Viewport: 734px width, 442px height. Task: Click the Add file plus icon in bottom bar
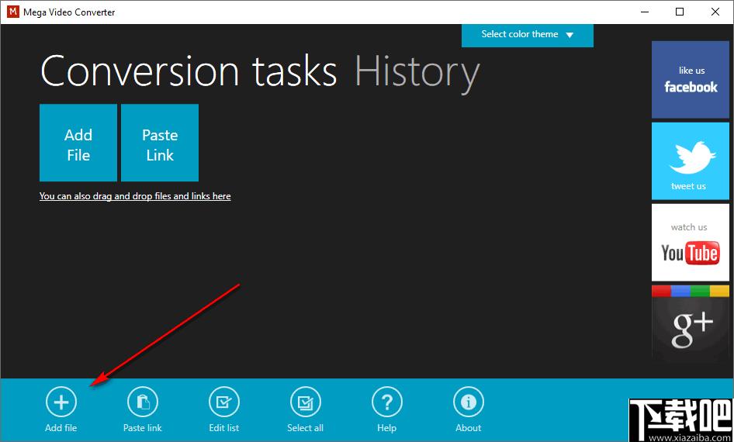pyautogui.click(x=61, y=402)
